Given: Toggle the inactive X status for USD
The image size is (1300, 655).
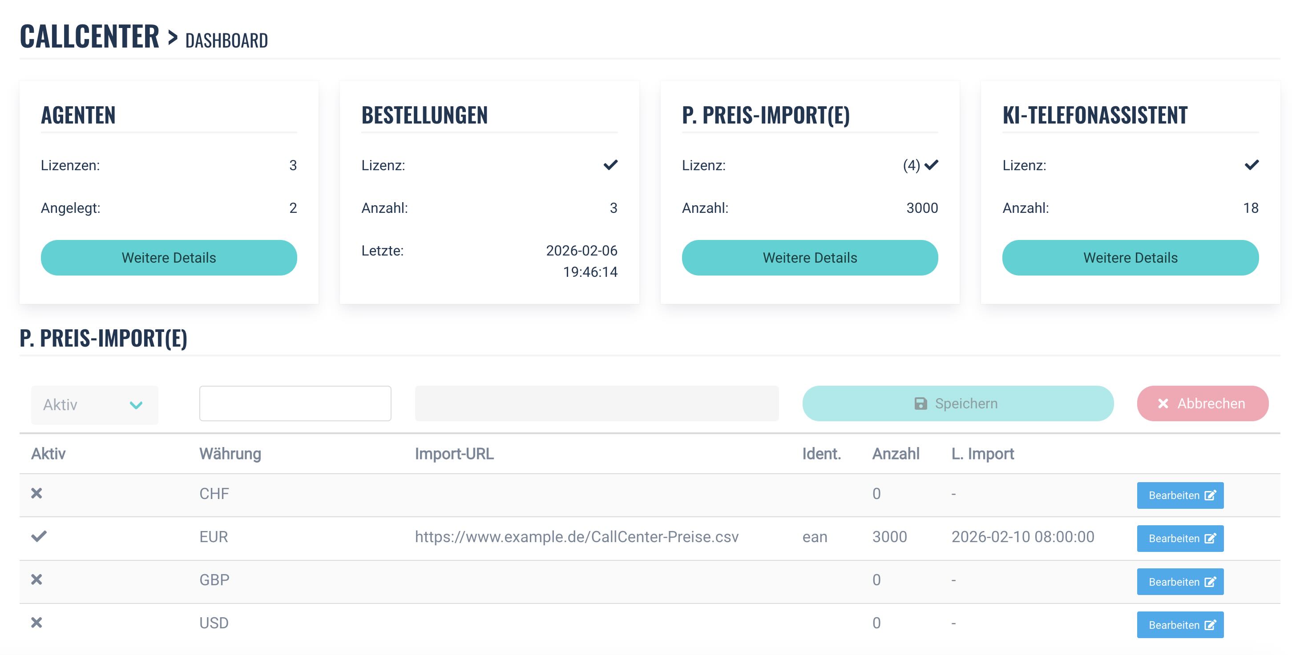Looking at the screenshot, I should point(36,623).
